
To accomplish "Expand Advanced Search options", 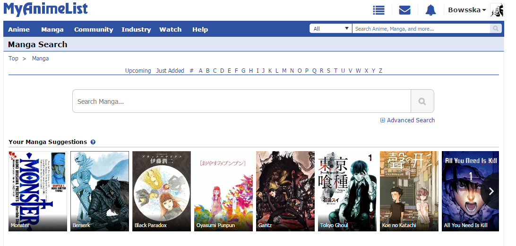I will point(407,120).
